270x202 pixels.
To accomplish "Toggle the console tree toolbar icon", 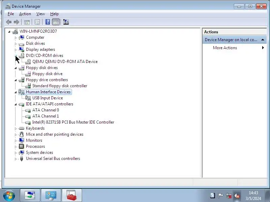I will click(27, 22).
